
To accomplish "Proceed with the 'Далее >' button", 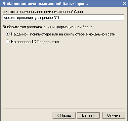I will [x=88, y=115].
